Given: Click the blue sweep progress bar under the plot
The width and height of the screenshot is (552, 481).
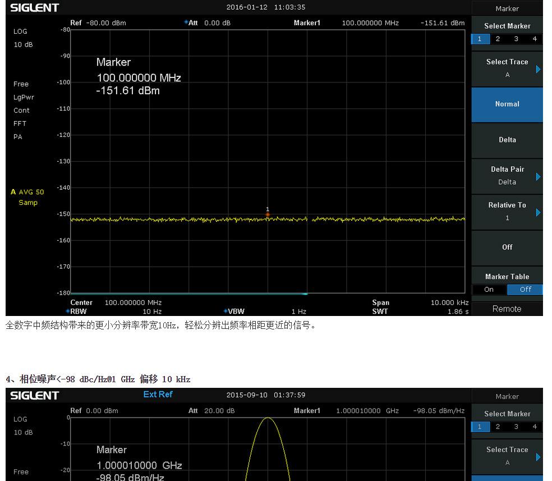Looking at the screenshot, I should coord(188,294).
